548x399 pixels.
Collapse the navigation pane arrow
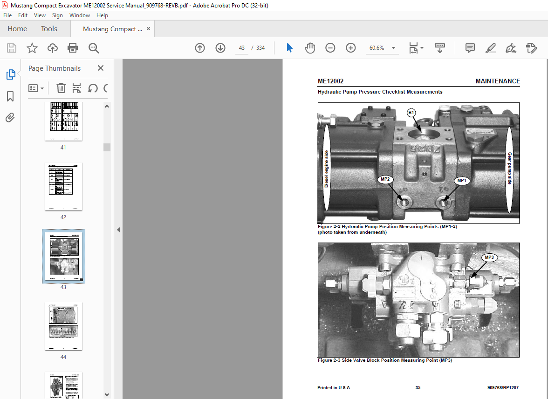(x=118, y=230)
